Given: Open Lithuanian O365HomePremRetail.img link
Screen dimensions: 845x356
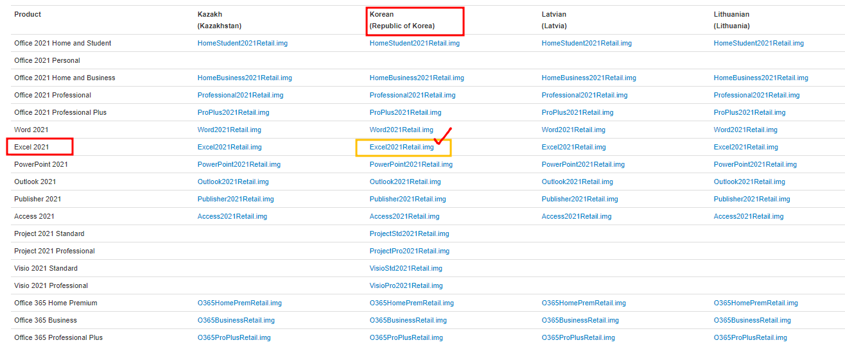Looking at the screenshot, I should pos(756,303).
